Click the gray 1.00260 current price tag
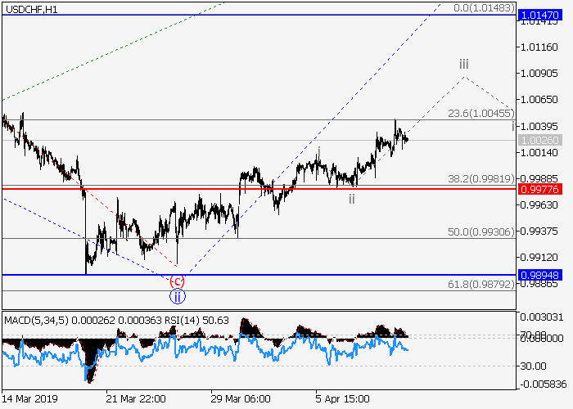This screenshot has height=409, width=573. [539, 141]
